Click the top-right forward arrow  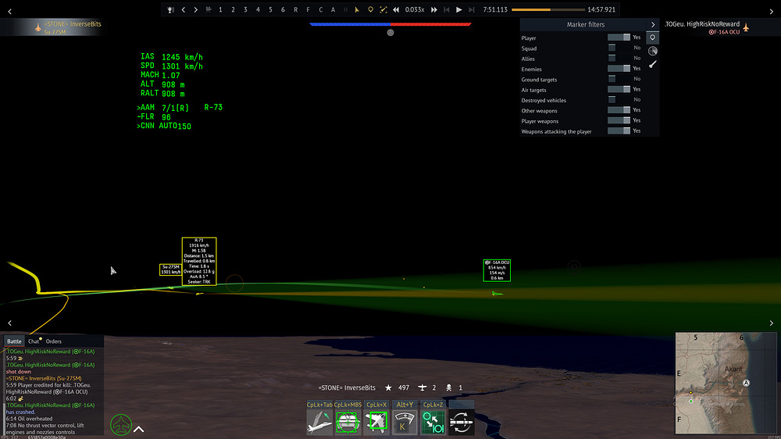(x=772, y=11)
